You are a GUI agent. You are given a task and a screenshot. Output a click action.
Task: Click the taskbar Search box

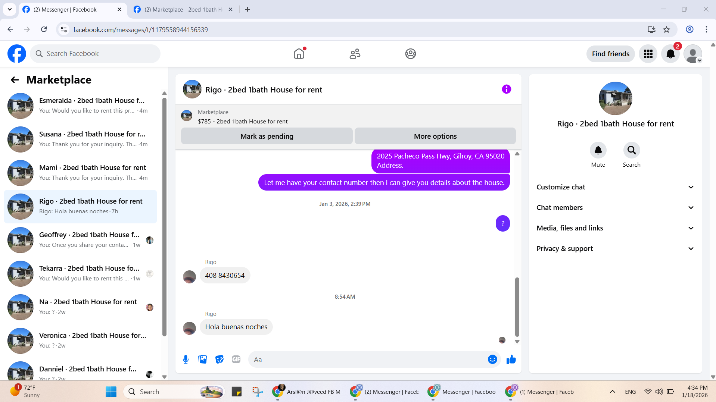click(x=174, y=392)
